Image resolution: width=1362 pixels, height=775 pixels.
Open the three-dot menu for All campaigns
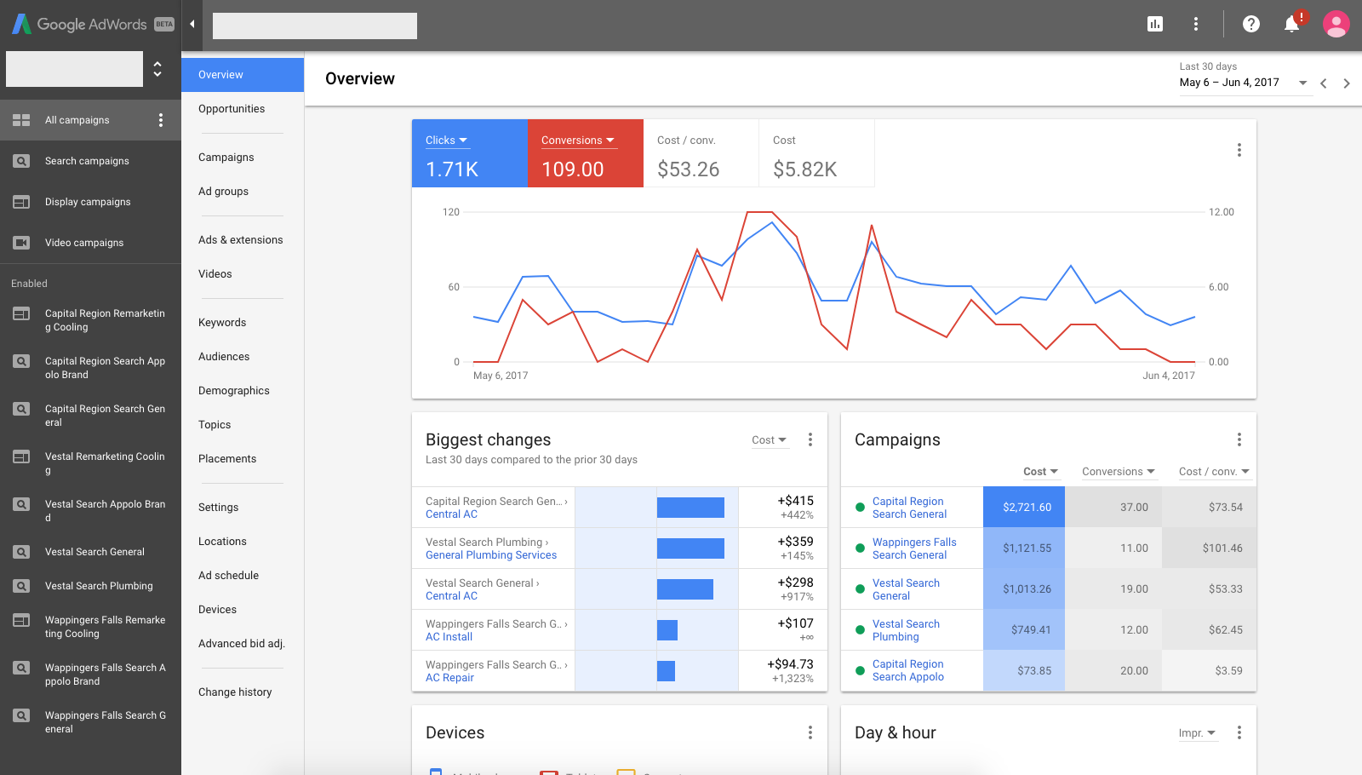point(161,120)
